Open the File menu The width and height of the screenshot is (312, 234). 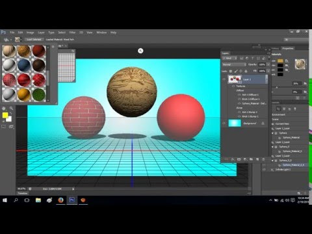coord(12,32)
